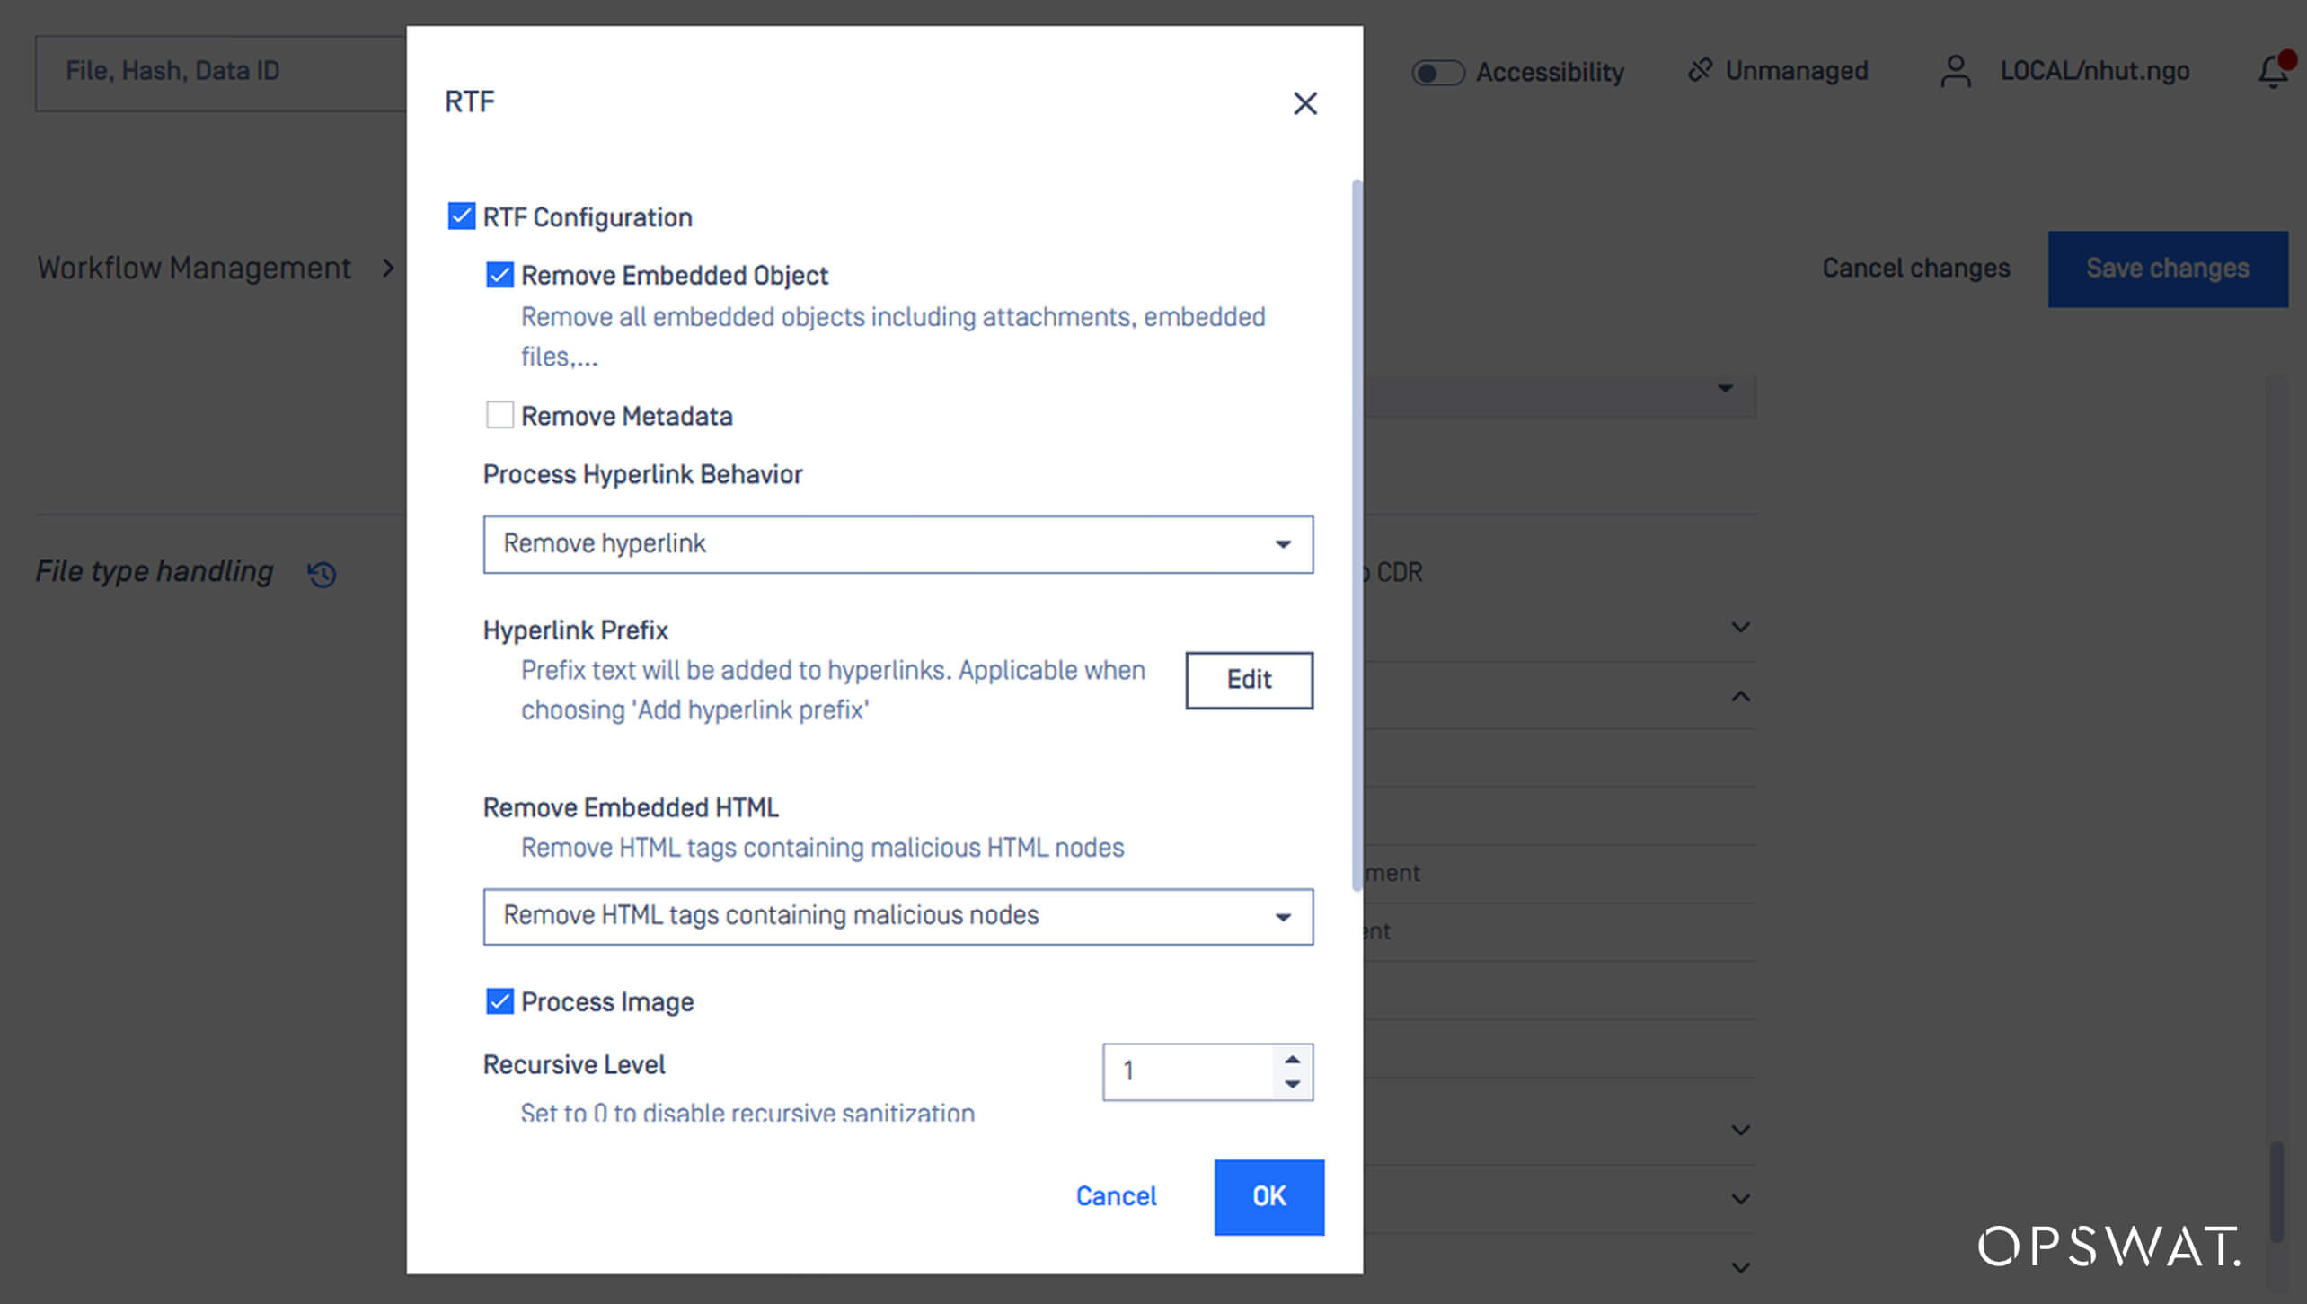Enable the Remove Metadata checkbox
The height and width of the screenshot is (1304, 2307).
(500, 415)
